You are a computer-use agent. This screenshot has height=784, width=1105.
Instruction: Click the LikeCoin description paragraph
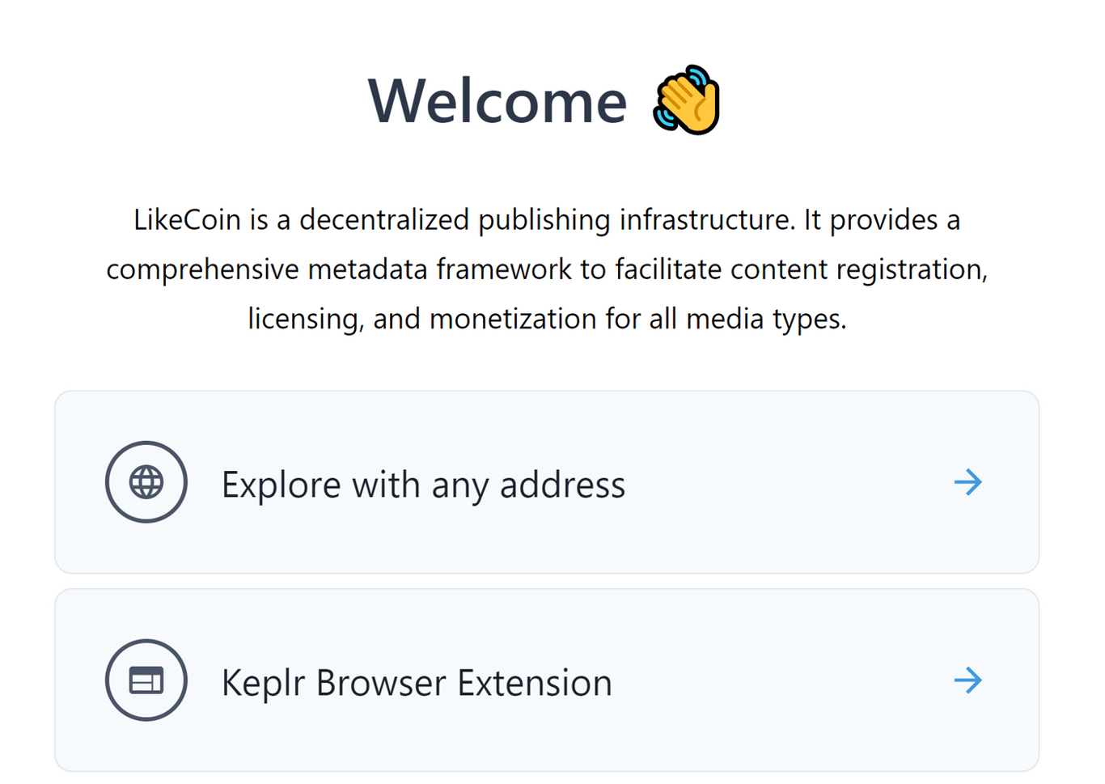(x=547, y=269)
